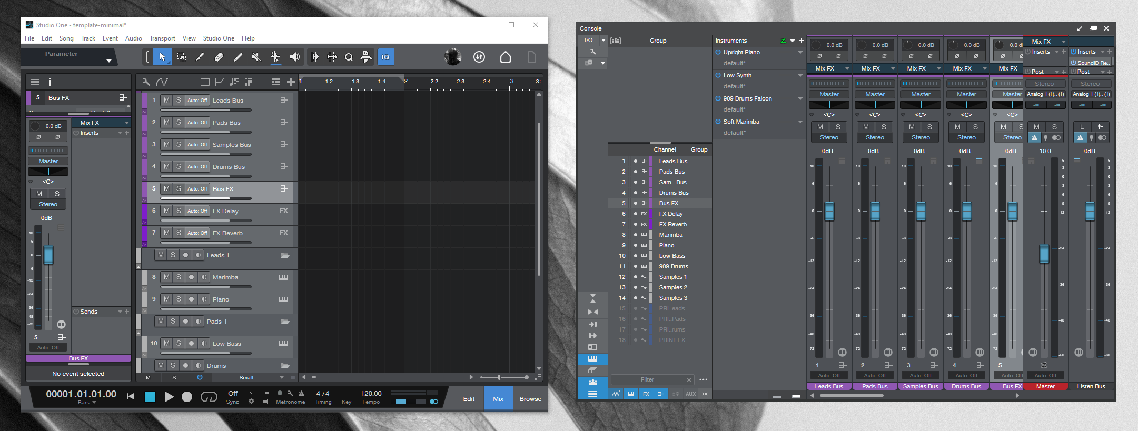
Task: Open the File menu
Action: tap(29, 38)
